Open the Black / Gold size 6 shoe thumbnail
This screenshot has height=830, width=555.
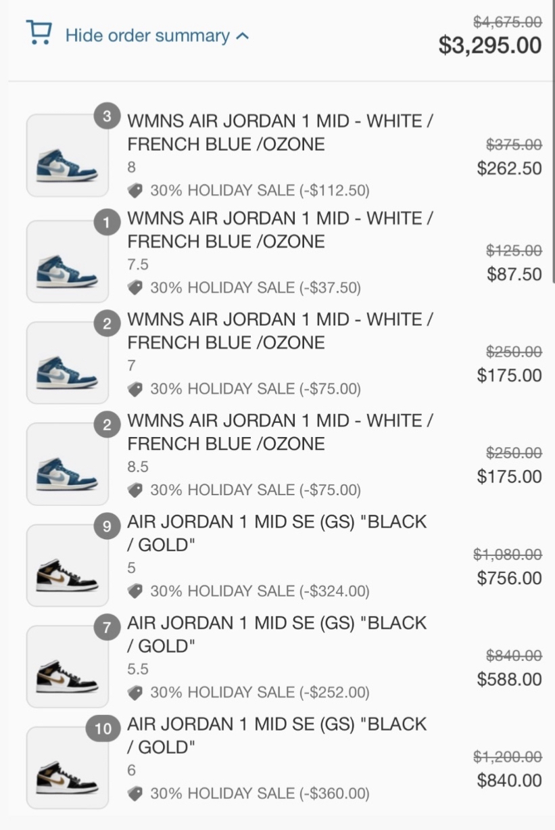67,768
